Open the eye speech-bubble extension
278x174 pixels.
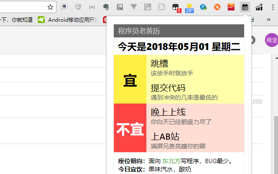(x=64, y=7)
